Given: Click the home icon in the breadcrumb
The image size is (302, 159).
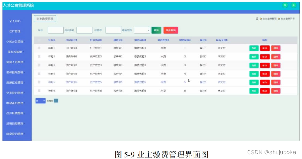Looking at the screenshot, I should click(257, 18).
